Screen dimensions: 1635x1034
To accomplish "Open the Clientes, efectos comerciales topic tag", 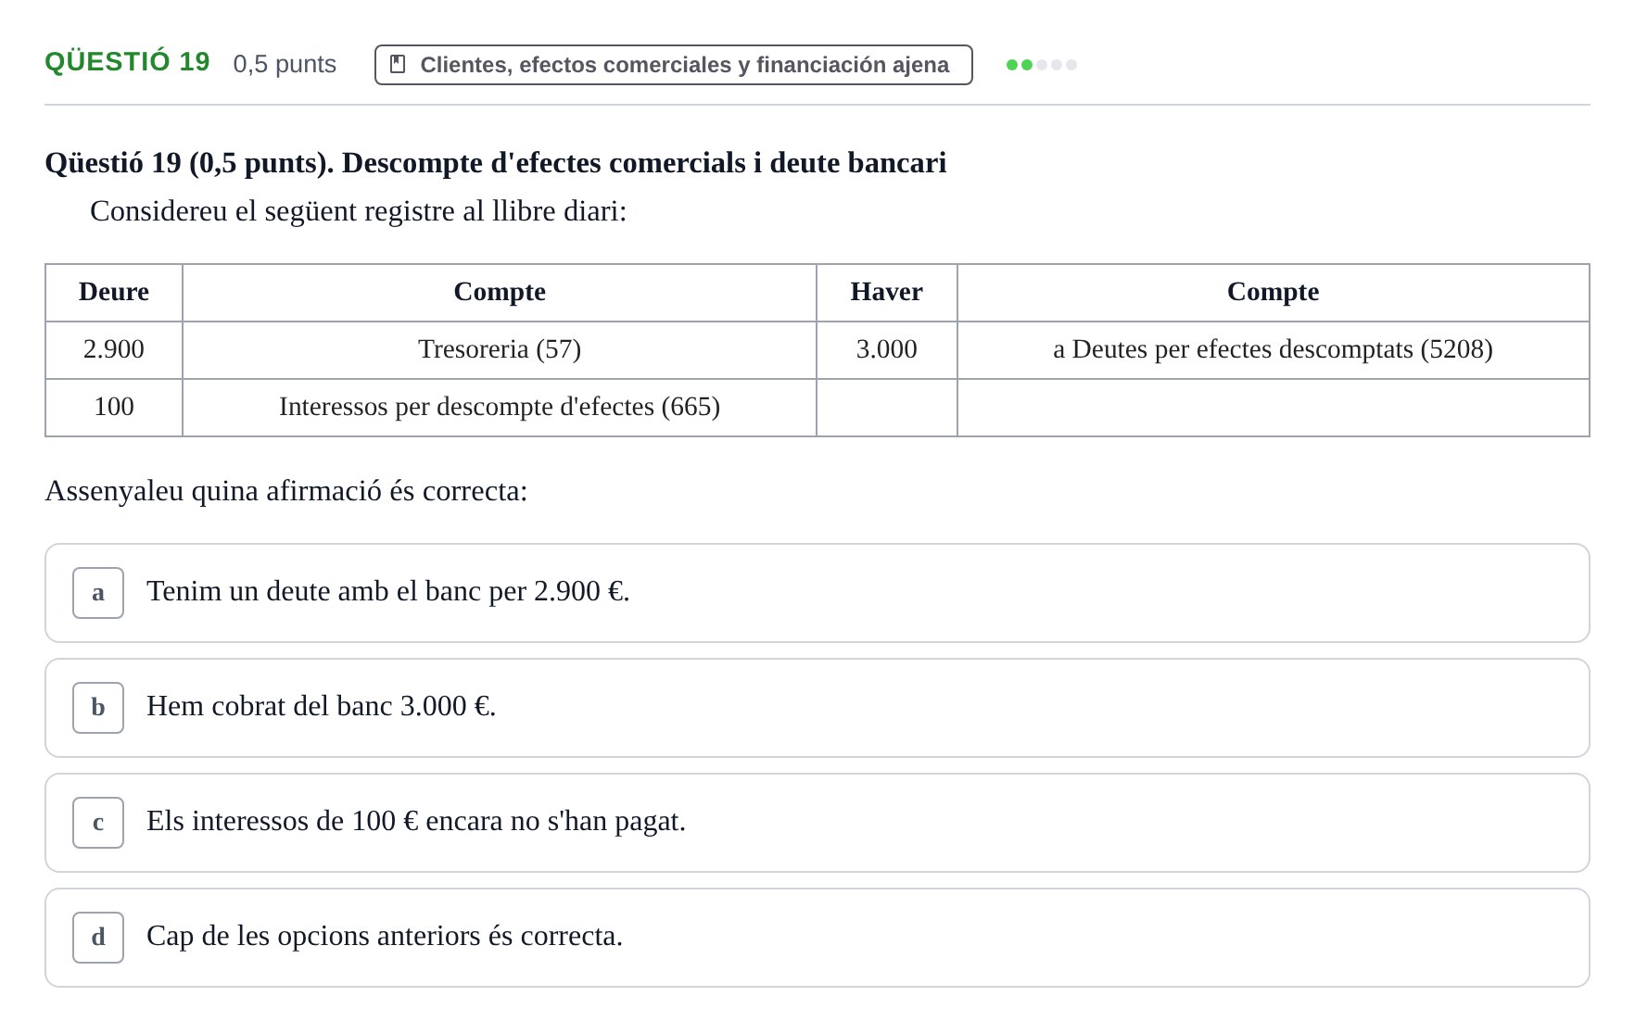I will tap(673, 65).
